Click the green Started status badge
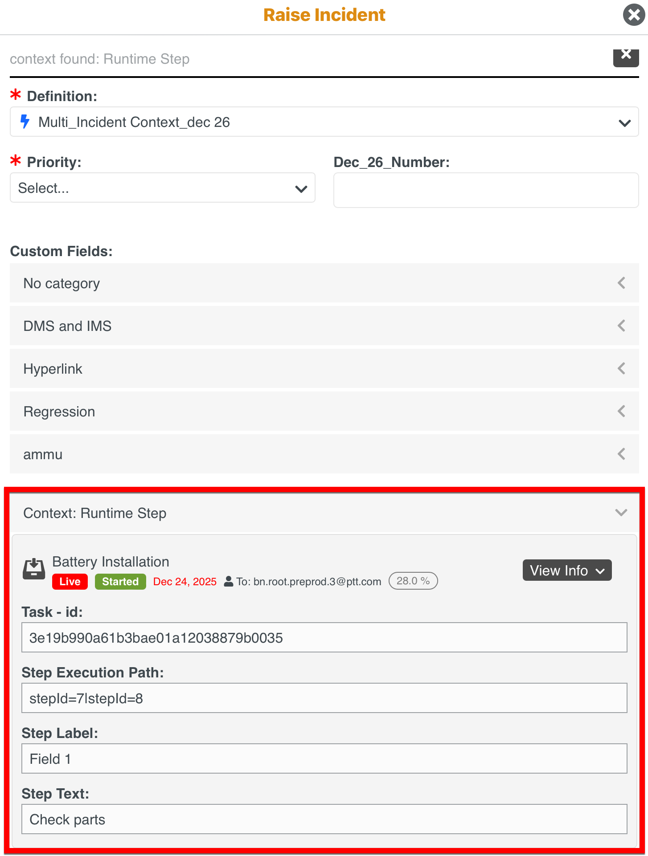 (x=120, y=582)
